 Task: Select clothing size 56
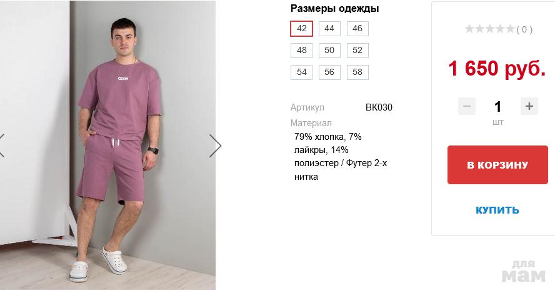point(329,72)
